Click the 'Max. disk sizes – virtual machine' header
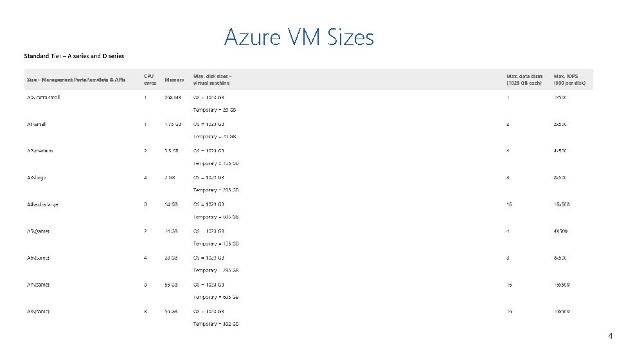 click(x=212, y=80)
